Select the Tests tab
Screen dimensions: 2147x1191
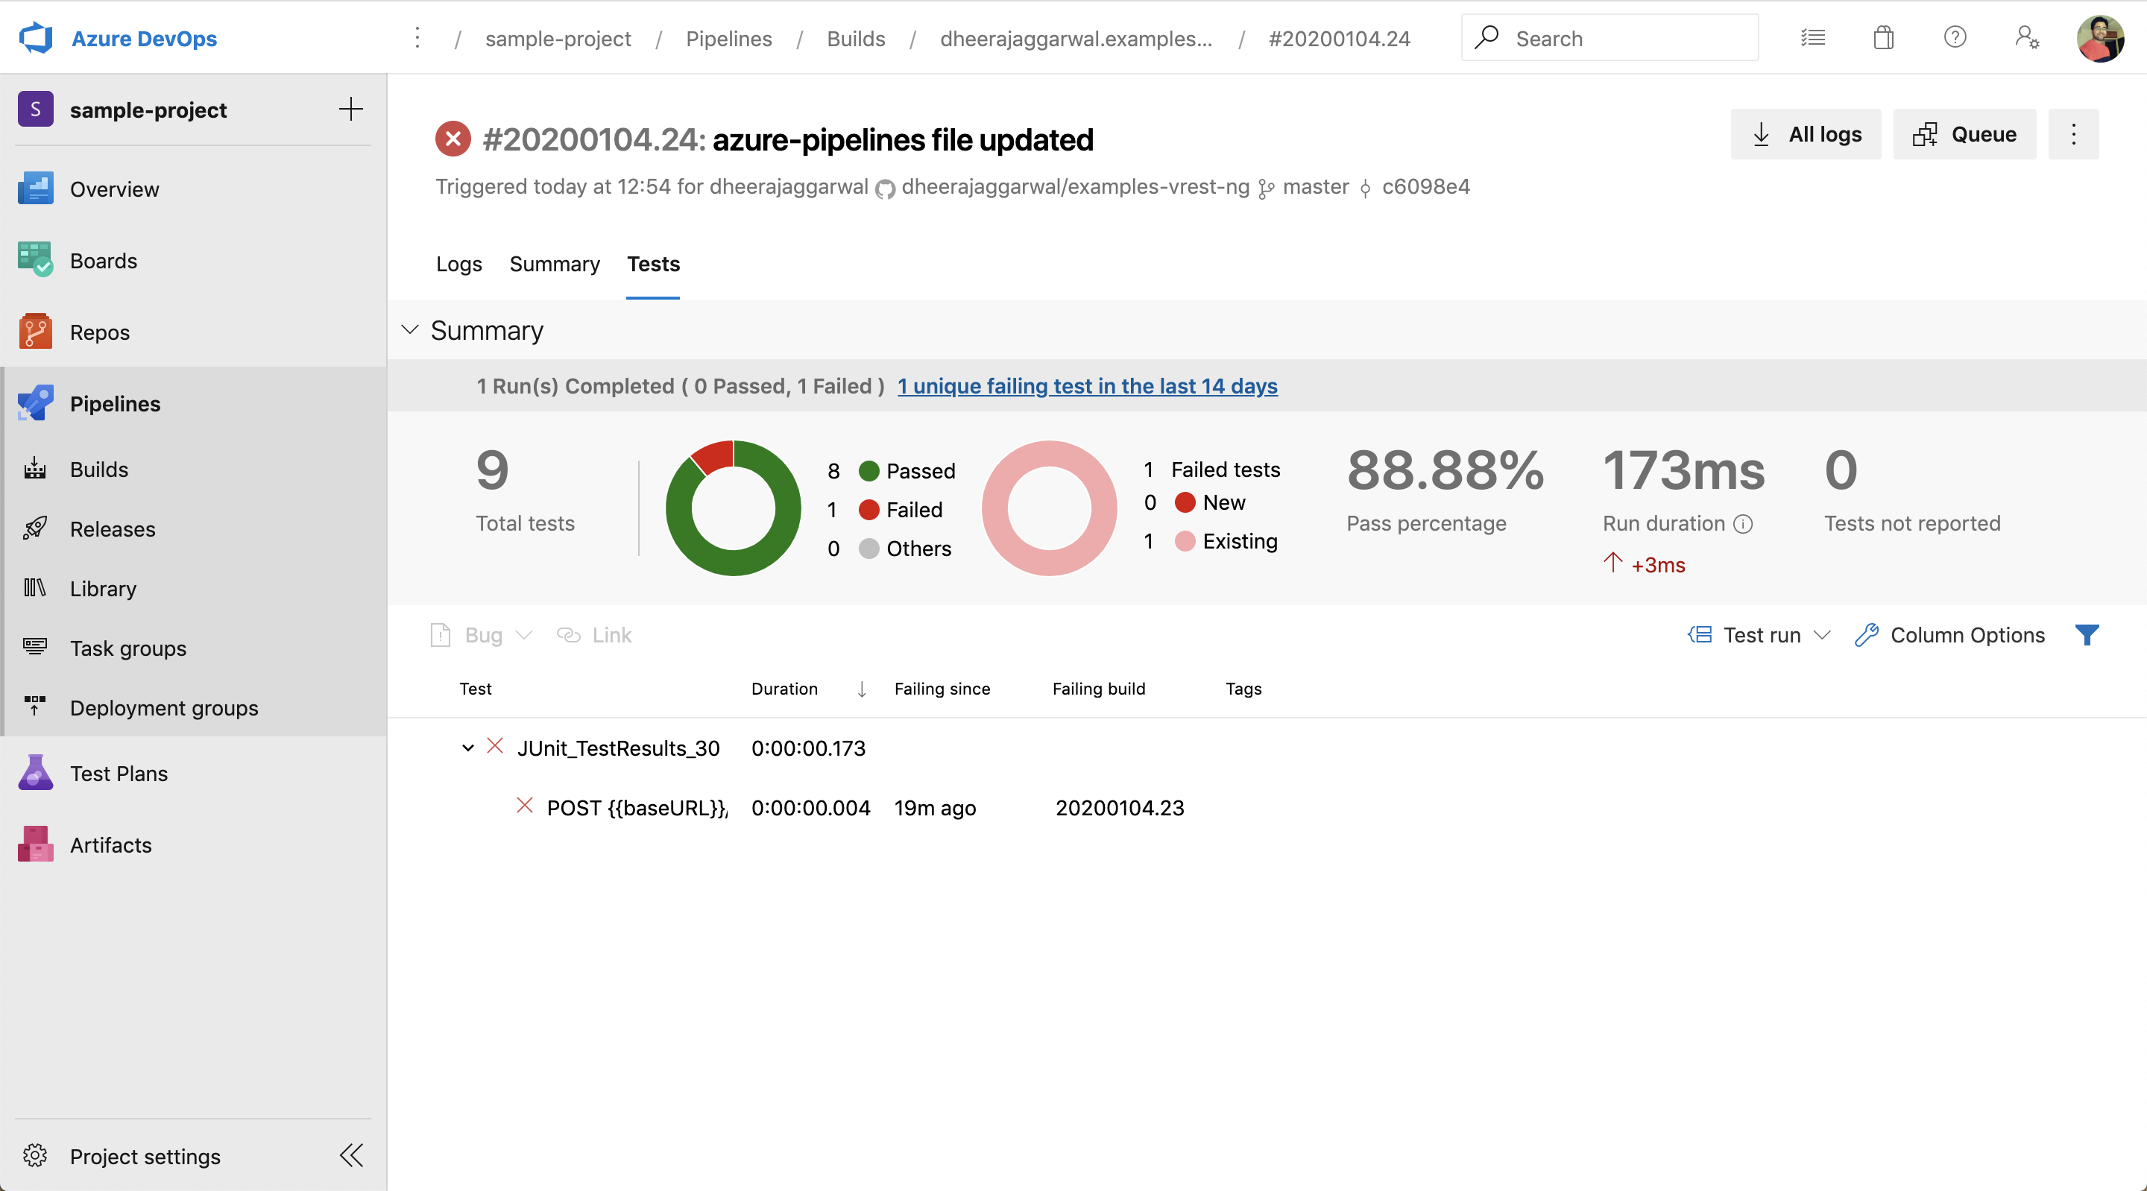click(x=654, y=264)
